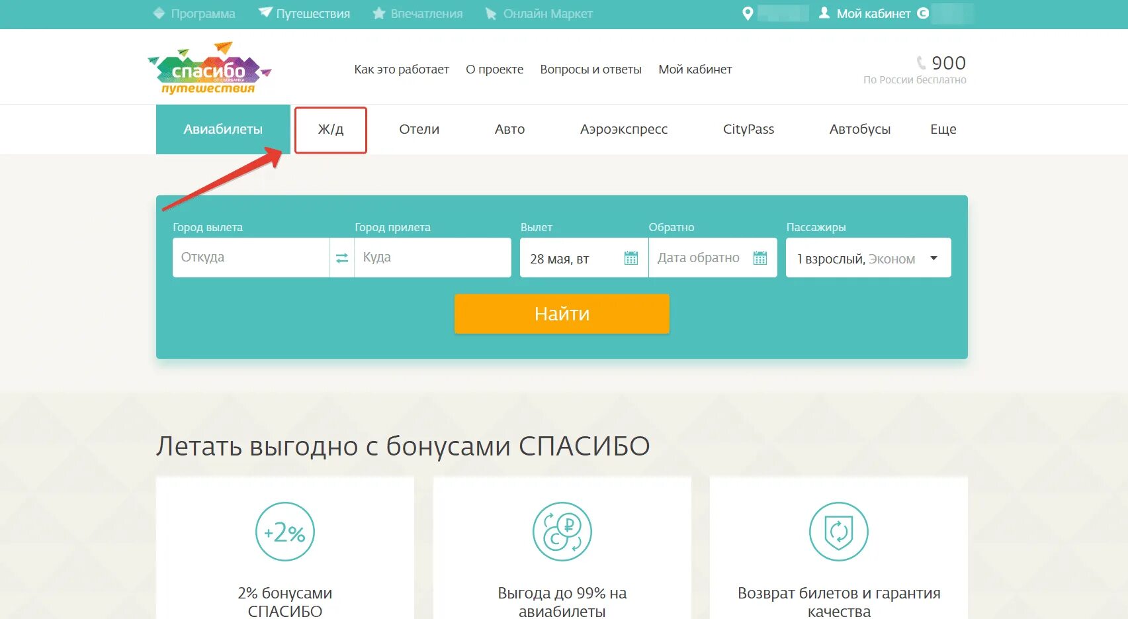The width and height of the screenshot is (1128, 619).
Task: Click the Дата обратно field
Action: tap(713, 258)
